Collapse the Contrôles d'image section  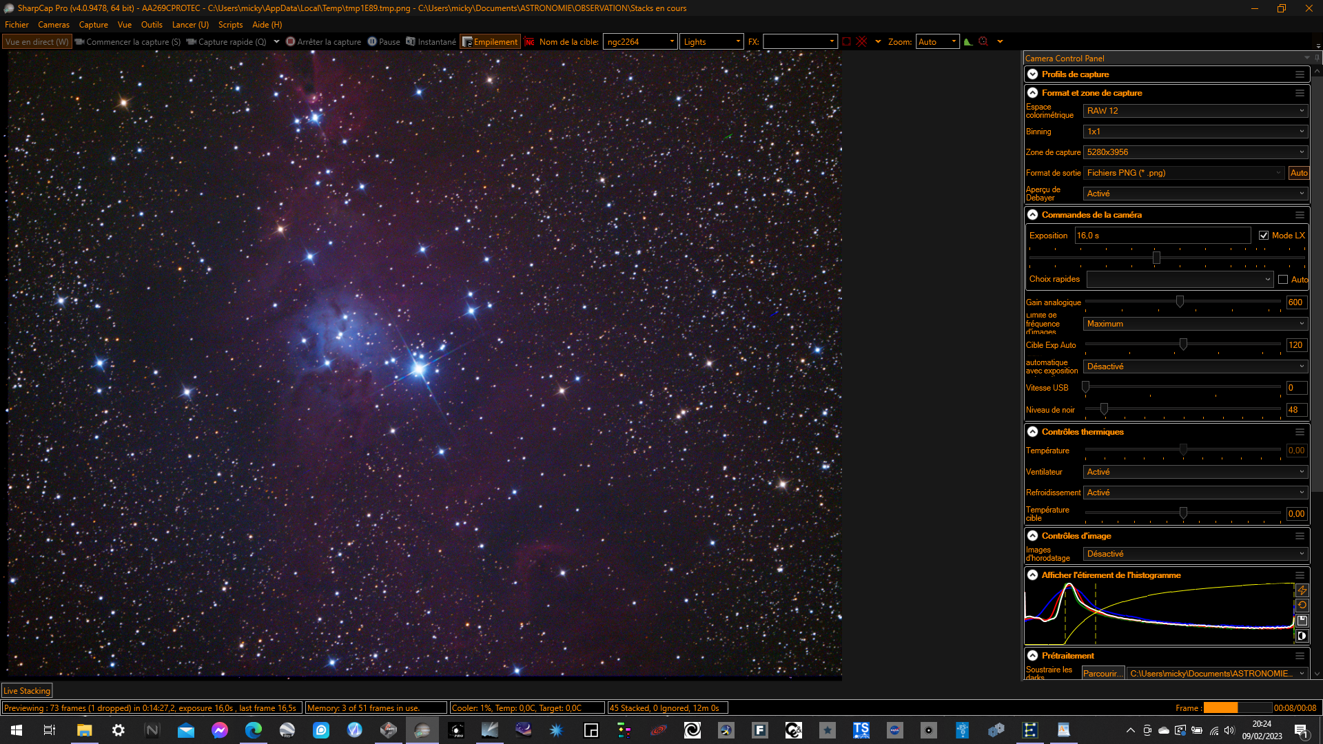(x=1032, y=536)
